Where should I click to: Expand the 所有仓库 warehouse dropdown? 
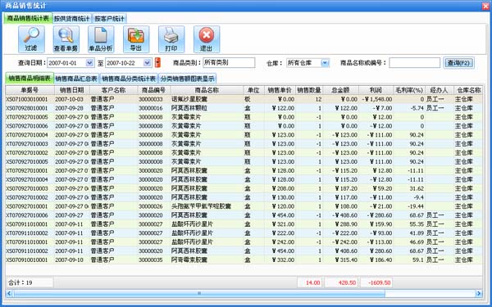(x=325, y=63)
